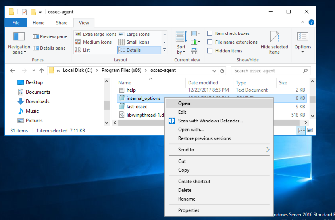Image resolution: width=335 pixels, height=220 pixels.
Task: Click the Preview pane icon
Action: 36,37
